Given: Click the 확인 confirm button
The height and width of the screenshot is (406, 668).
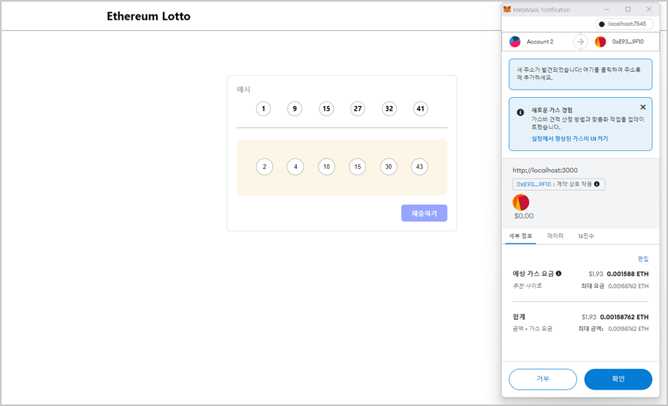Looking at the screenshot, I should pos(618,379).
